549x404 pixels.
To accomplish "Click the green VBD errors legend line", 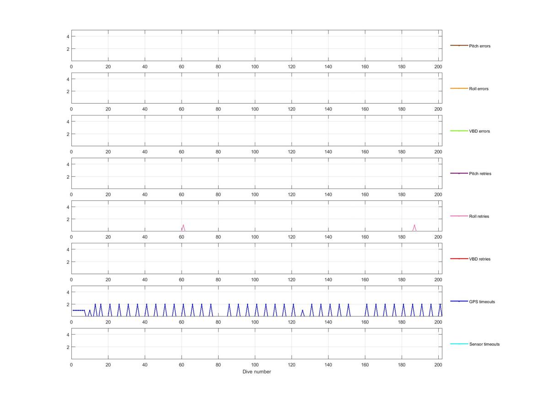I will 459,131.
